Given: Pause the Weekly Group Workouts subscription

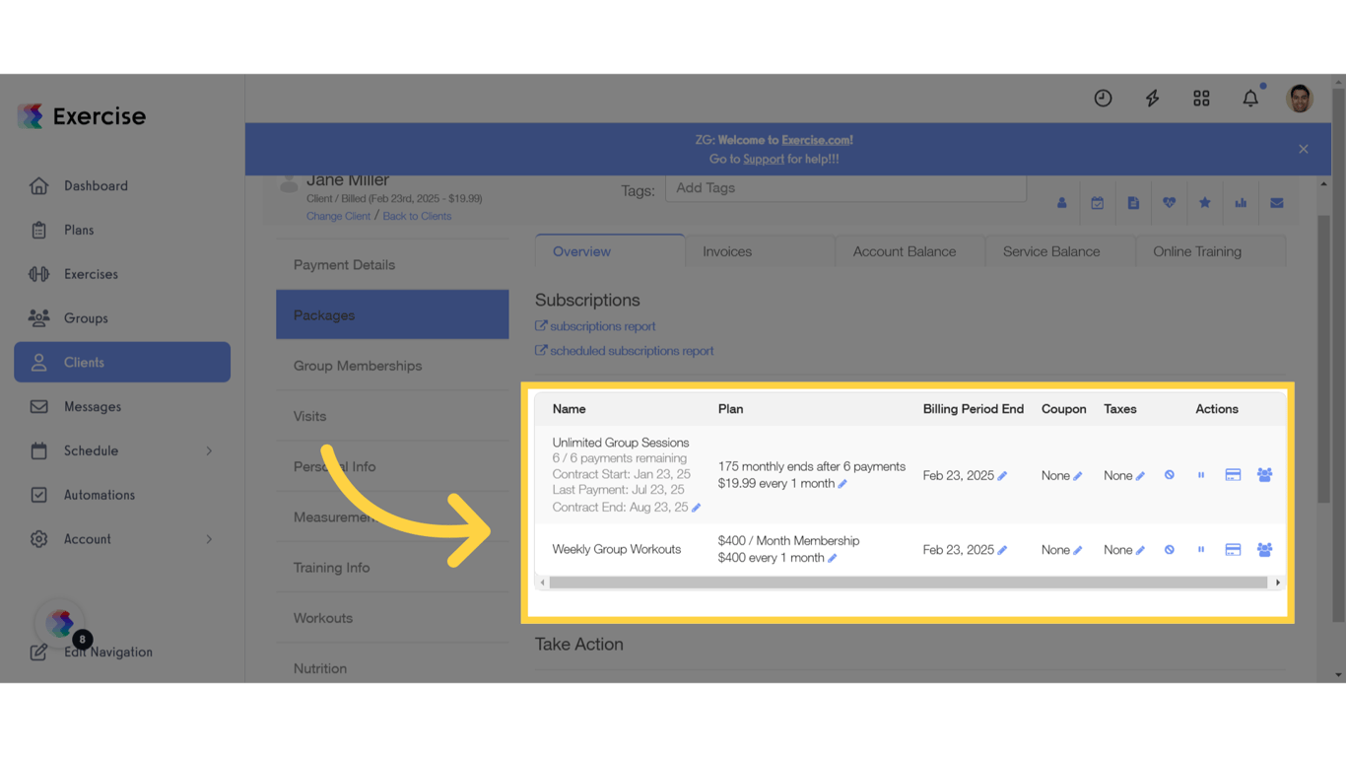Looking at the screenshot, I should pyautogui.click(x=1201, y=549).
